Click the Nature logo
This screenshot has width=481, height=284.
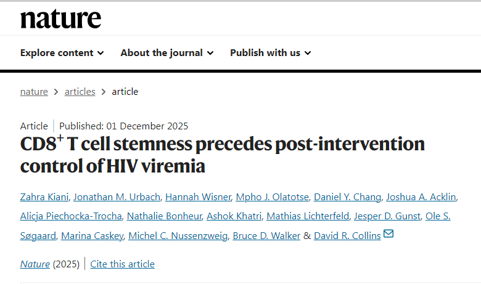point(60,18)
